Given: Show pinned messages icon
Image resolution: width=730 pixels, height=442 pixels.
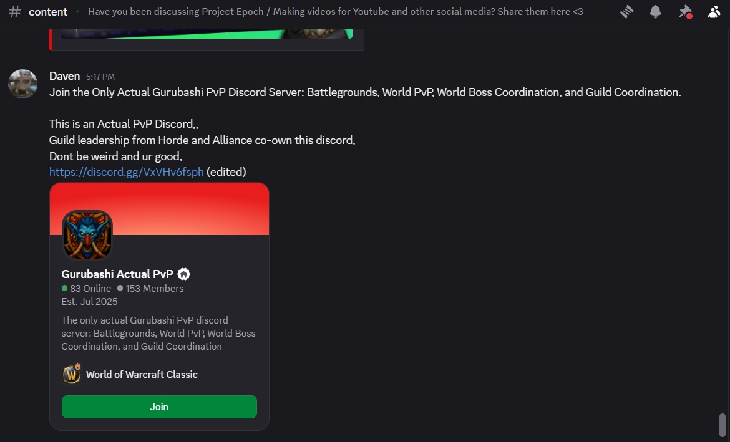Looking at the screenshot, I should click(685, 12).
